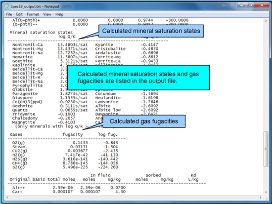Click the Tridymite mineral name
This screenshot has width=272, height=204.
[x=24, y=114]
